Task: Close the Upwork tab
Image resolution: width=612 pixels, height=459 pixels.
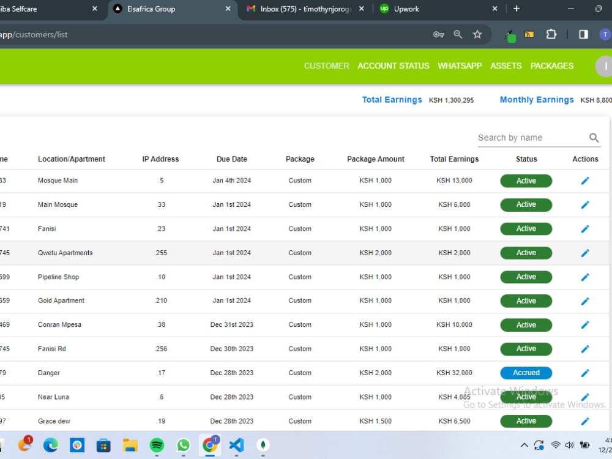Action: [x=494, y=9]
